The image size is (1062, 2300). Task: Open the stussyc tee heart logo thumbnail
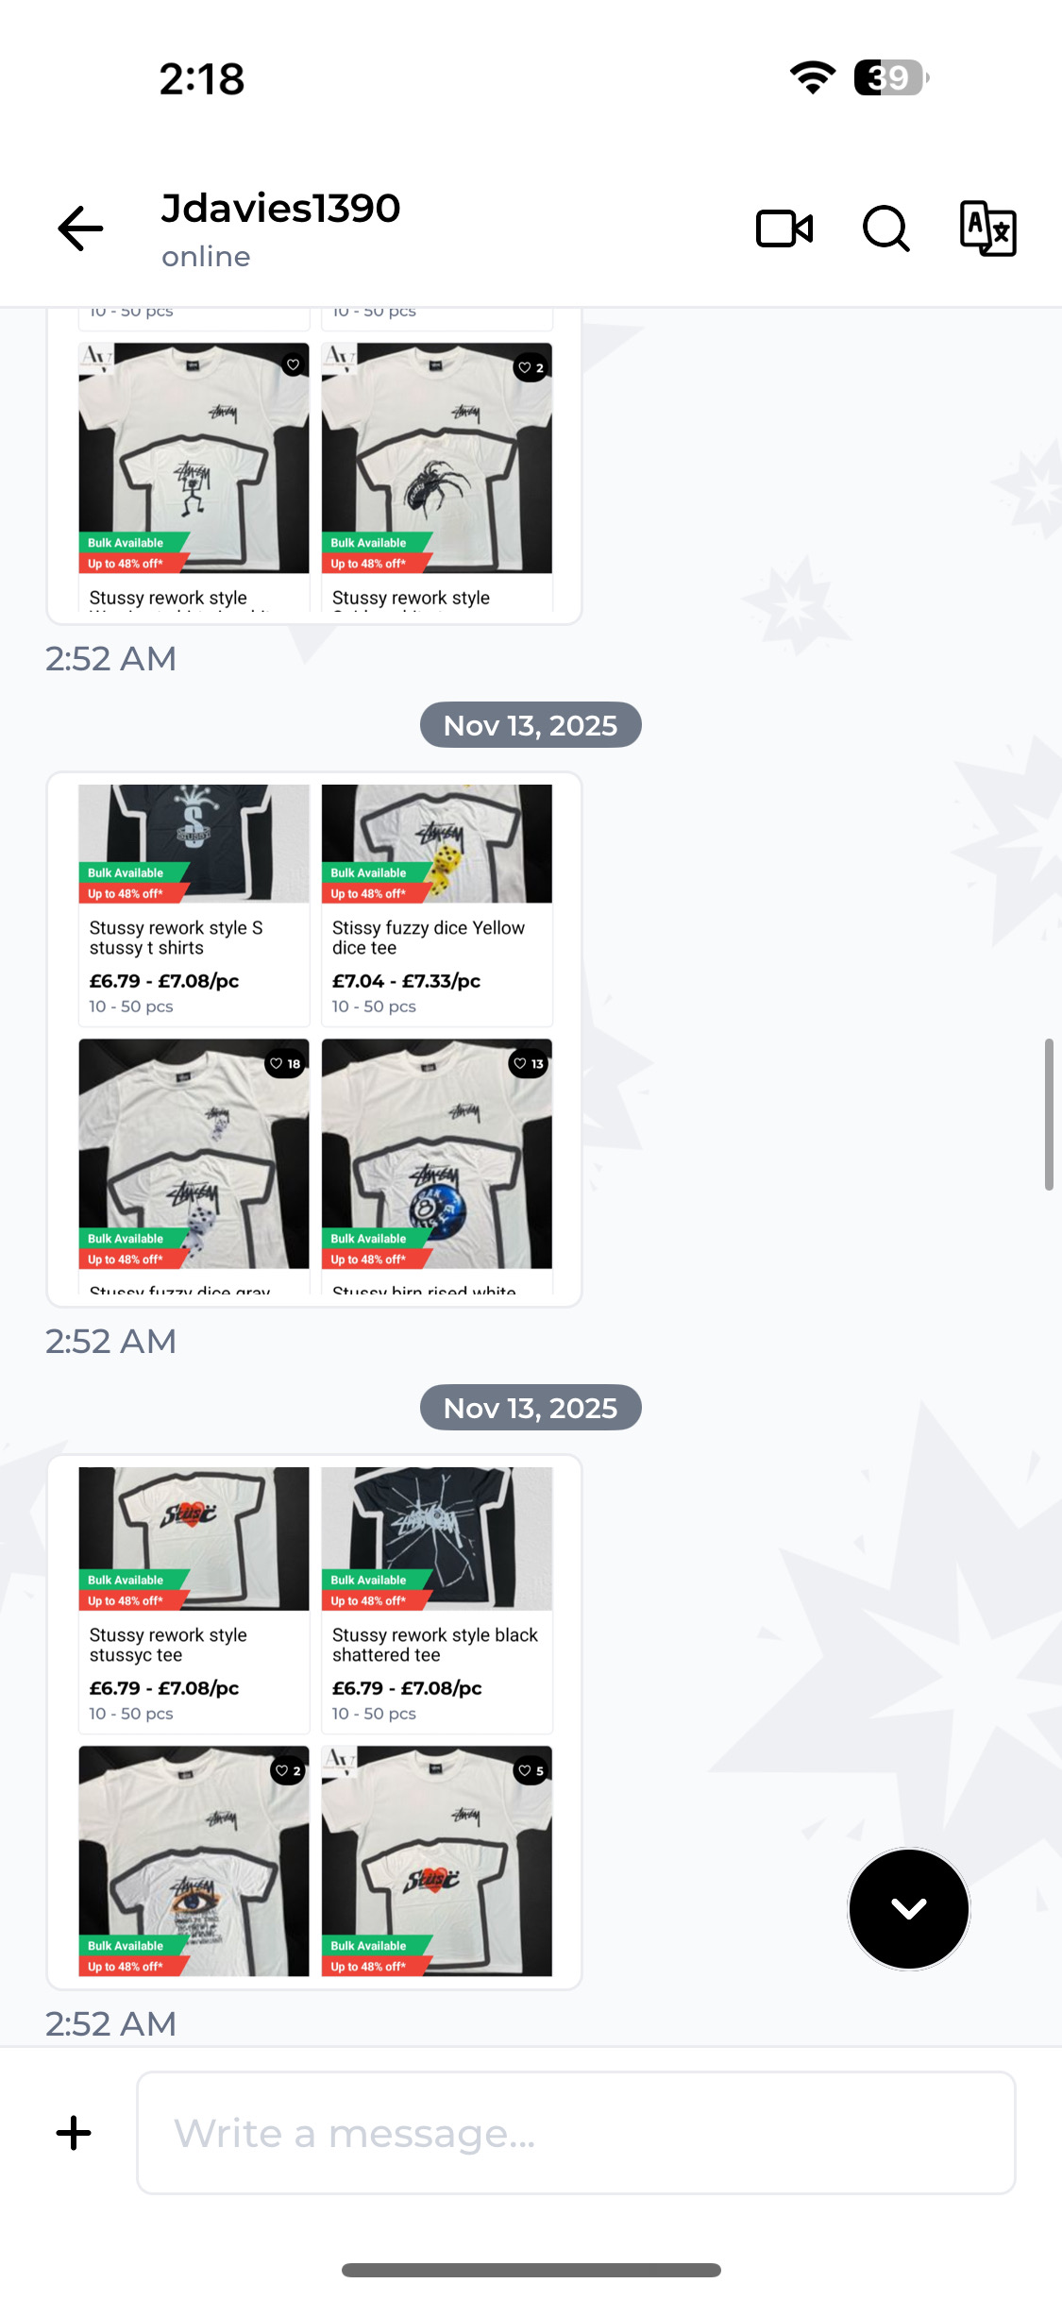tap(194, 1538)
